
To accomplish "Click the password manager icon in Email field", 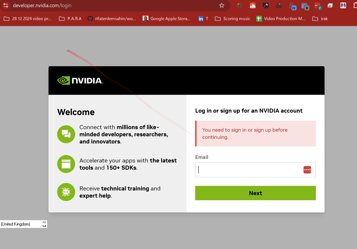I will [x=307, y=170].
